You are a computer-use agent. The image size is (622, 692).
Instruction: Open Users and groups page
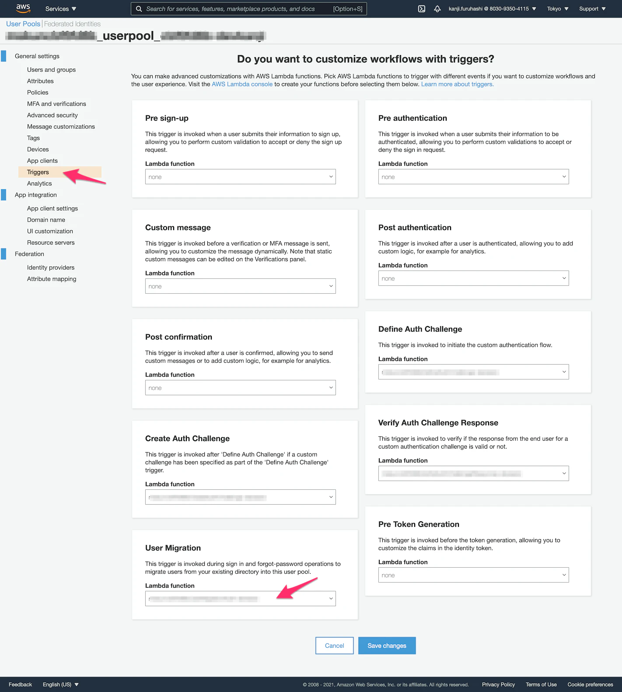[x=51, y=70]
